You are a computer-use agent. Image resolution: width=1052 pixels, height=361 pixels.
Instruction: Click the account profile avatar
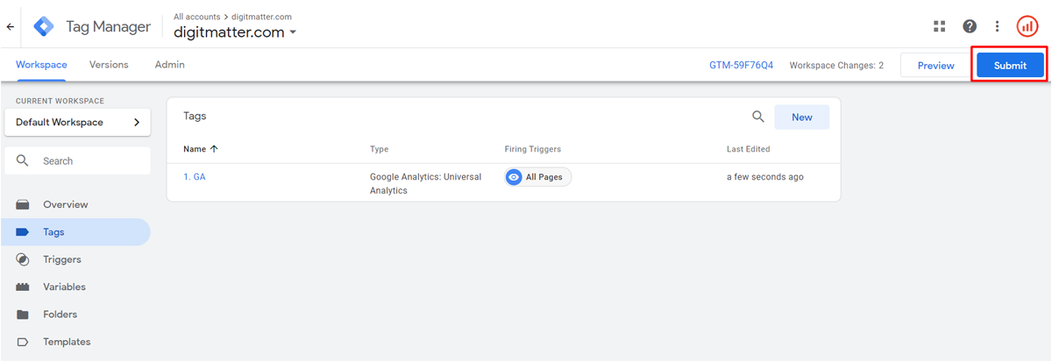pos(1027,26)
